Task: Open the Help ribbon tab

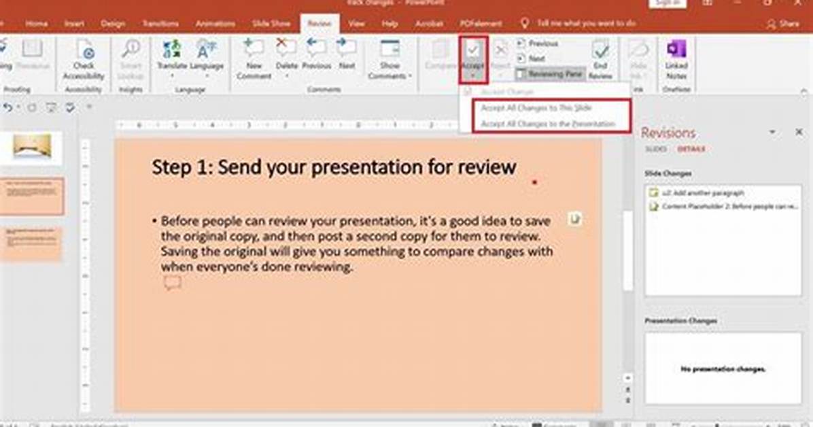Action: click(390, 23)
